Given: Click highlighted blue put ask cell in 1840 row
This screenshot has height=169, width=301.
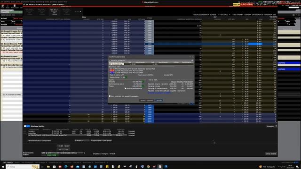Looking at the screenshot, I should pyautogui.click(x=256, y=44).
